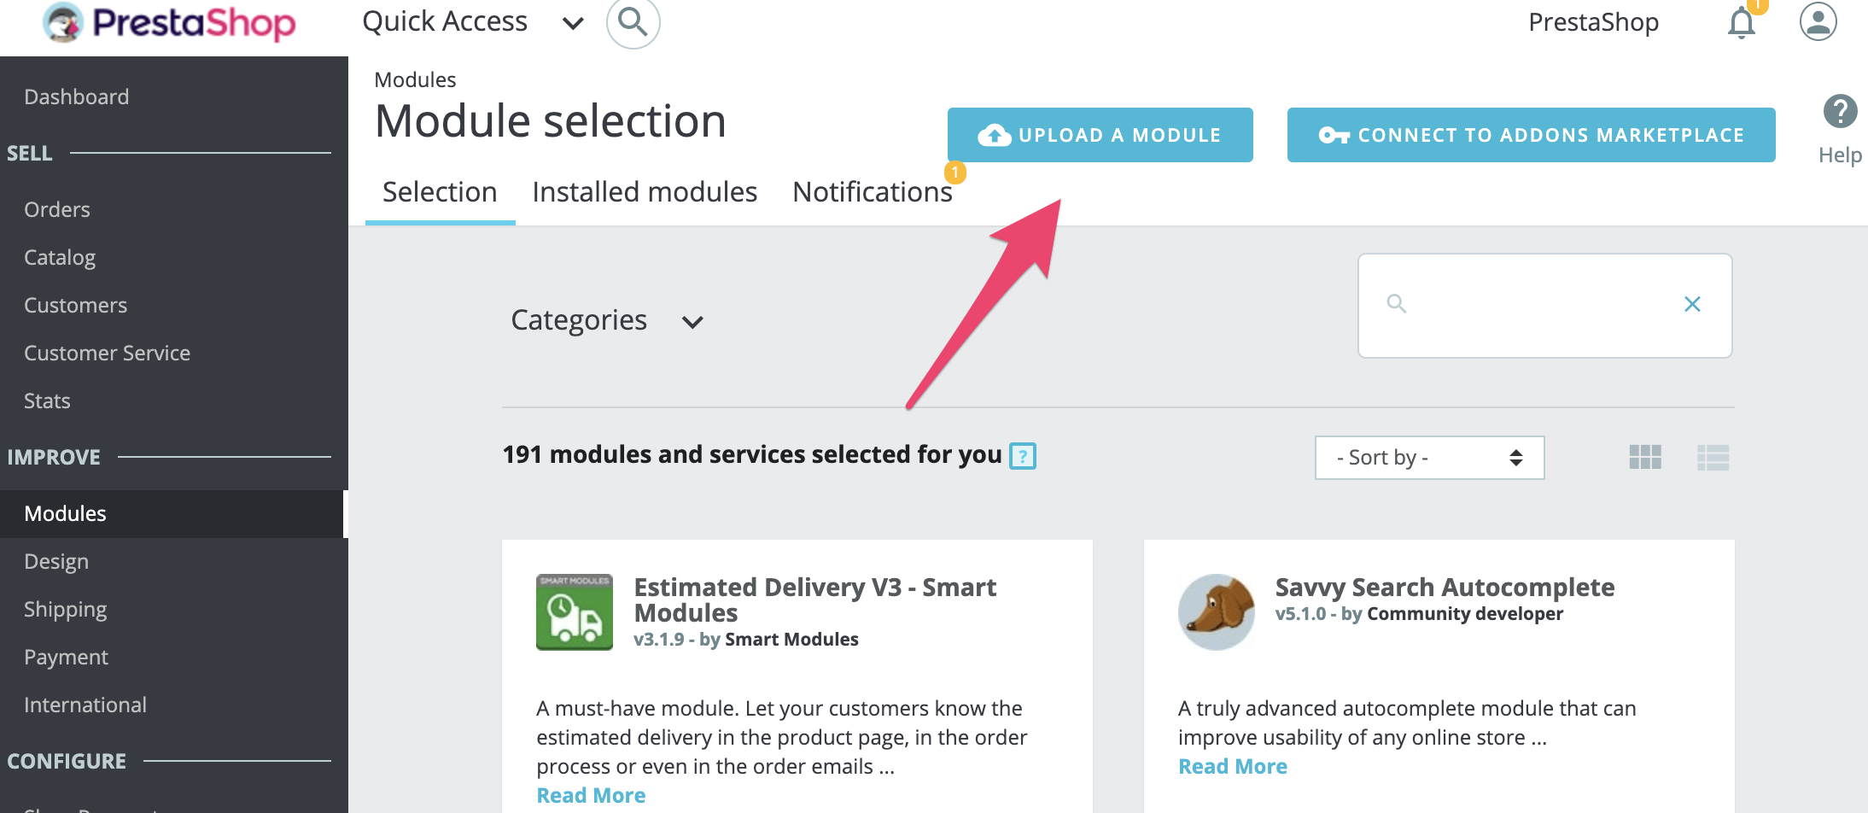Open the notifications bell icon

pyautogui.click(x=1741, y=23)
